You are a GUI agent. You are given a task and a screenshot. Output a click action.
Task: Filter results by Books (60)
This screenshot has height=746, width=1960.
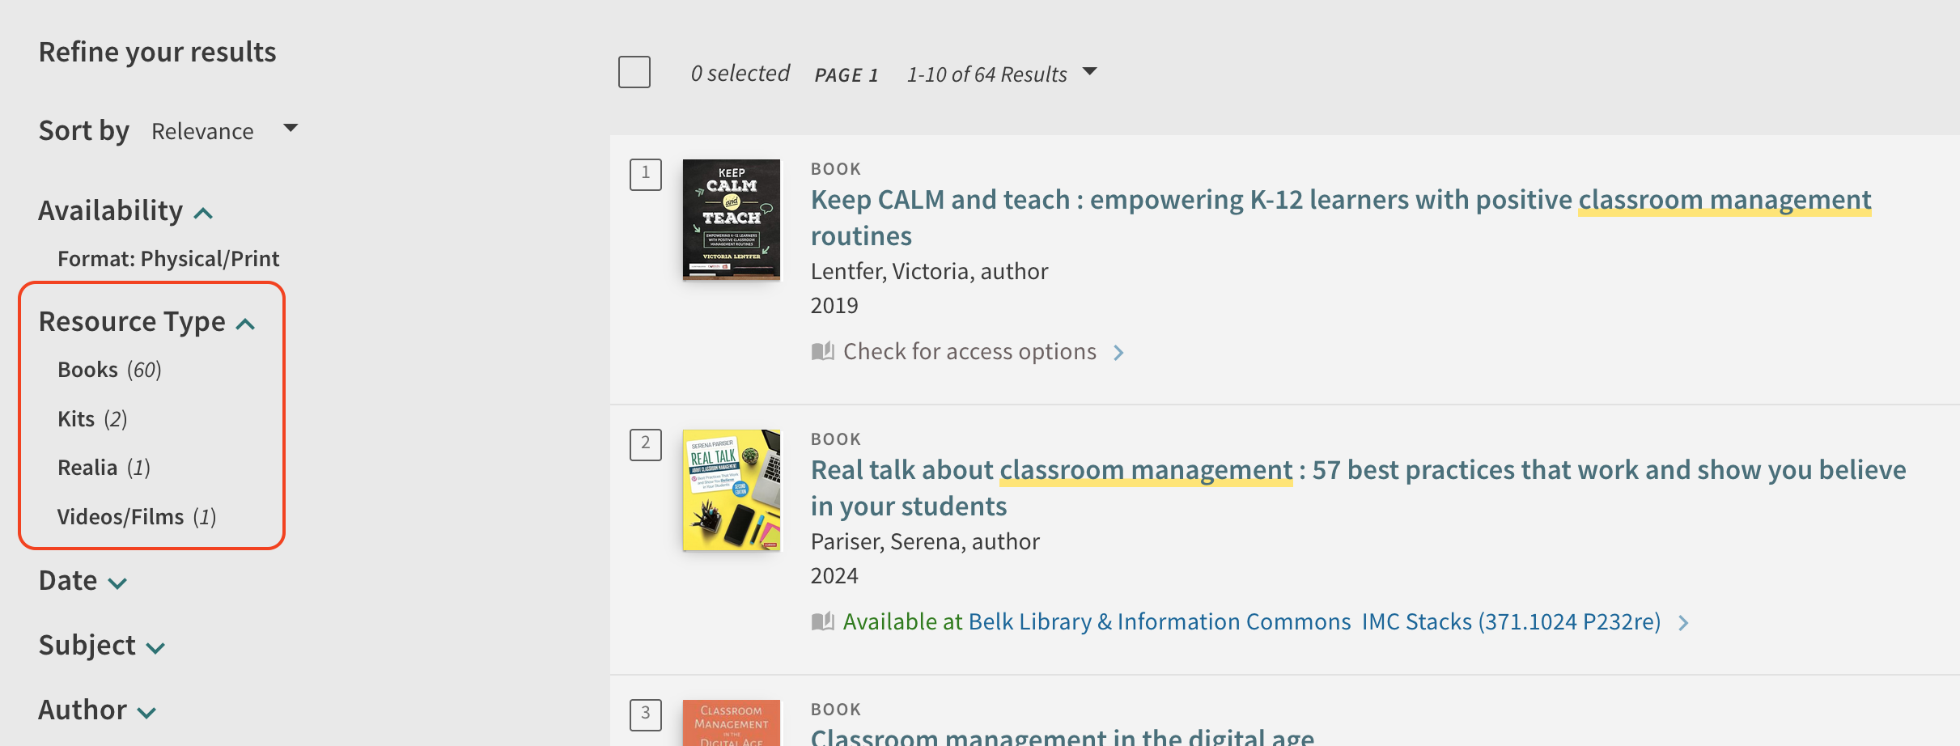coord(109,370)
